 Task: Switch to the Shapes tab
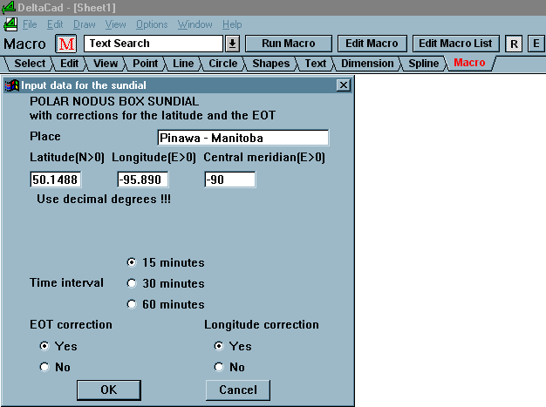(x=271, y=64)
